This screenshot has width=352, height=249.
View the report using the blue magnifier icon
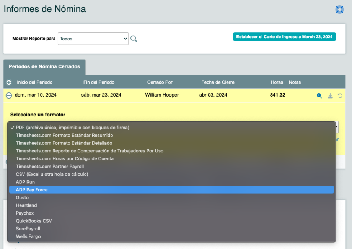tap(319, 96)
